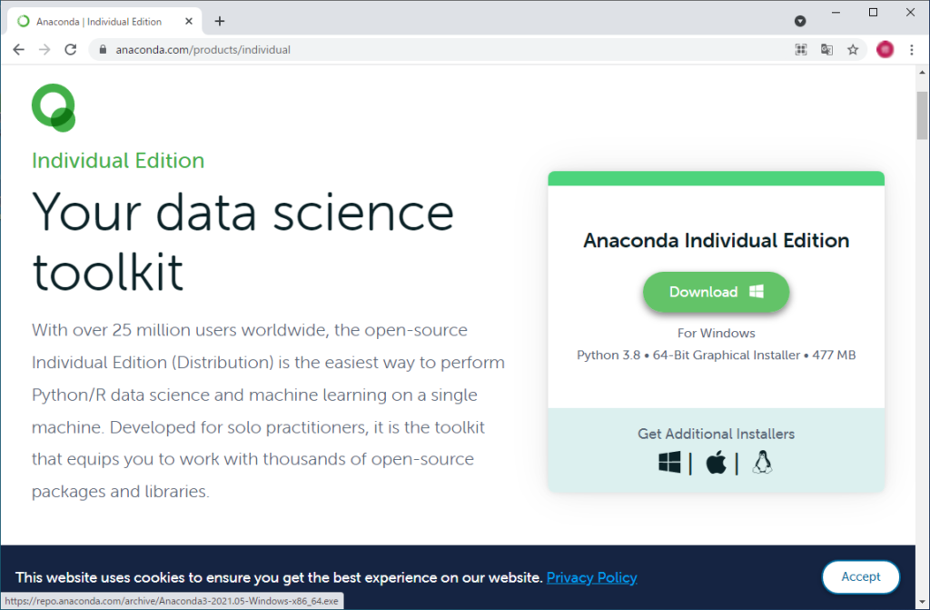
Task: Open the Chrome three-dot menu
Action: point(911,50)
